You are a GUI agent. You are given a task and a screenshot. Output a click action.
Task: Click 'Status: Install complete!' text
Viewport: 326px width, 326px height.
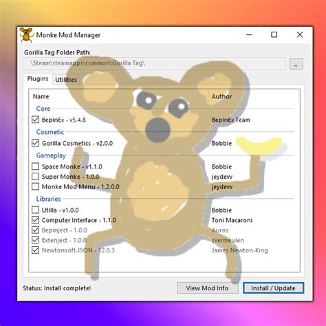(x=57, y=288)
